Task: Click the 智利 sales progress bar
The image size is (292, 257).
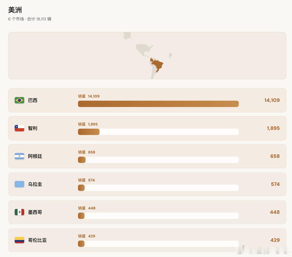Action: pos(158,132)
